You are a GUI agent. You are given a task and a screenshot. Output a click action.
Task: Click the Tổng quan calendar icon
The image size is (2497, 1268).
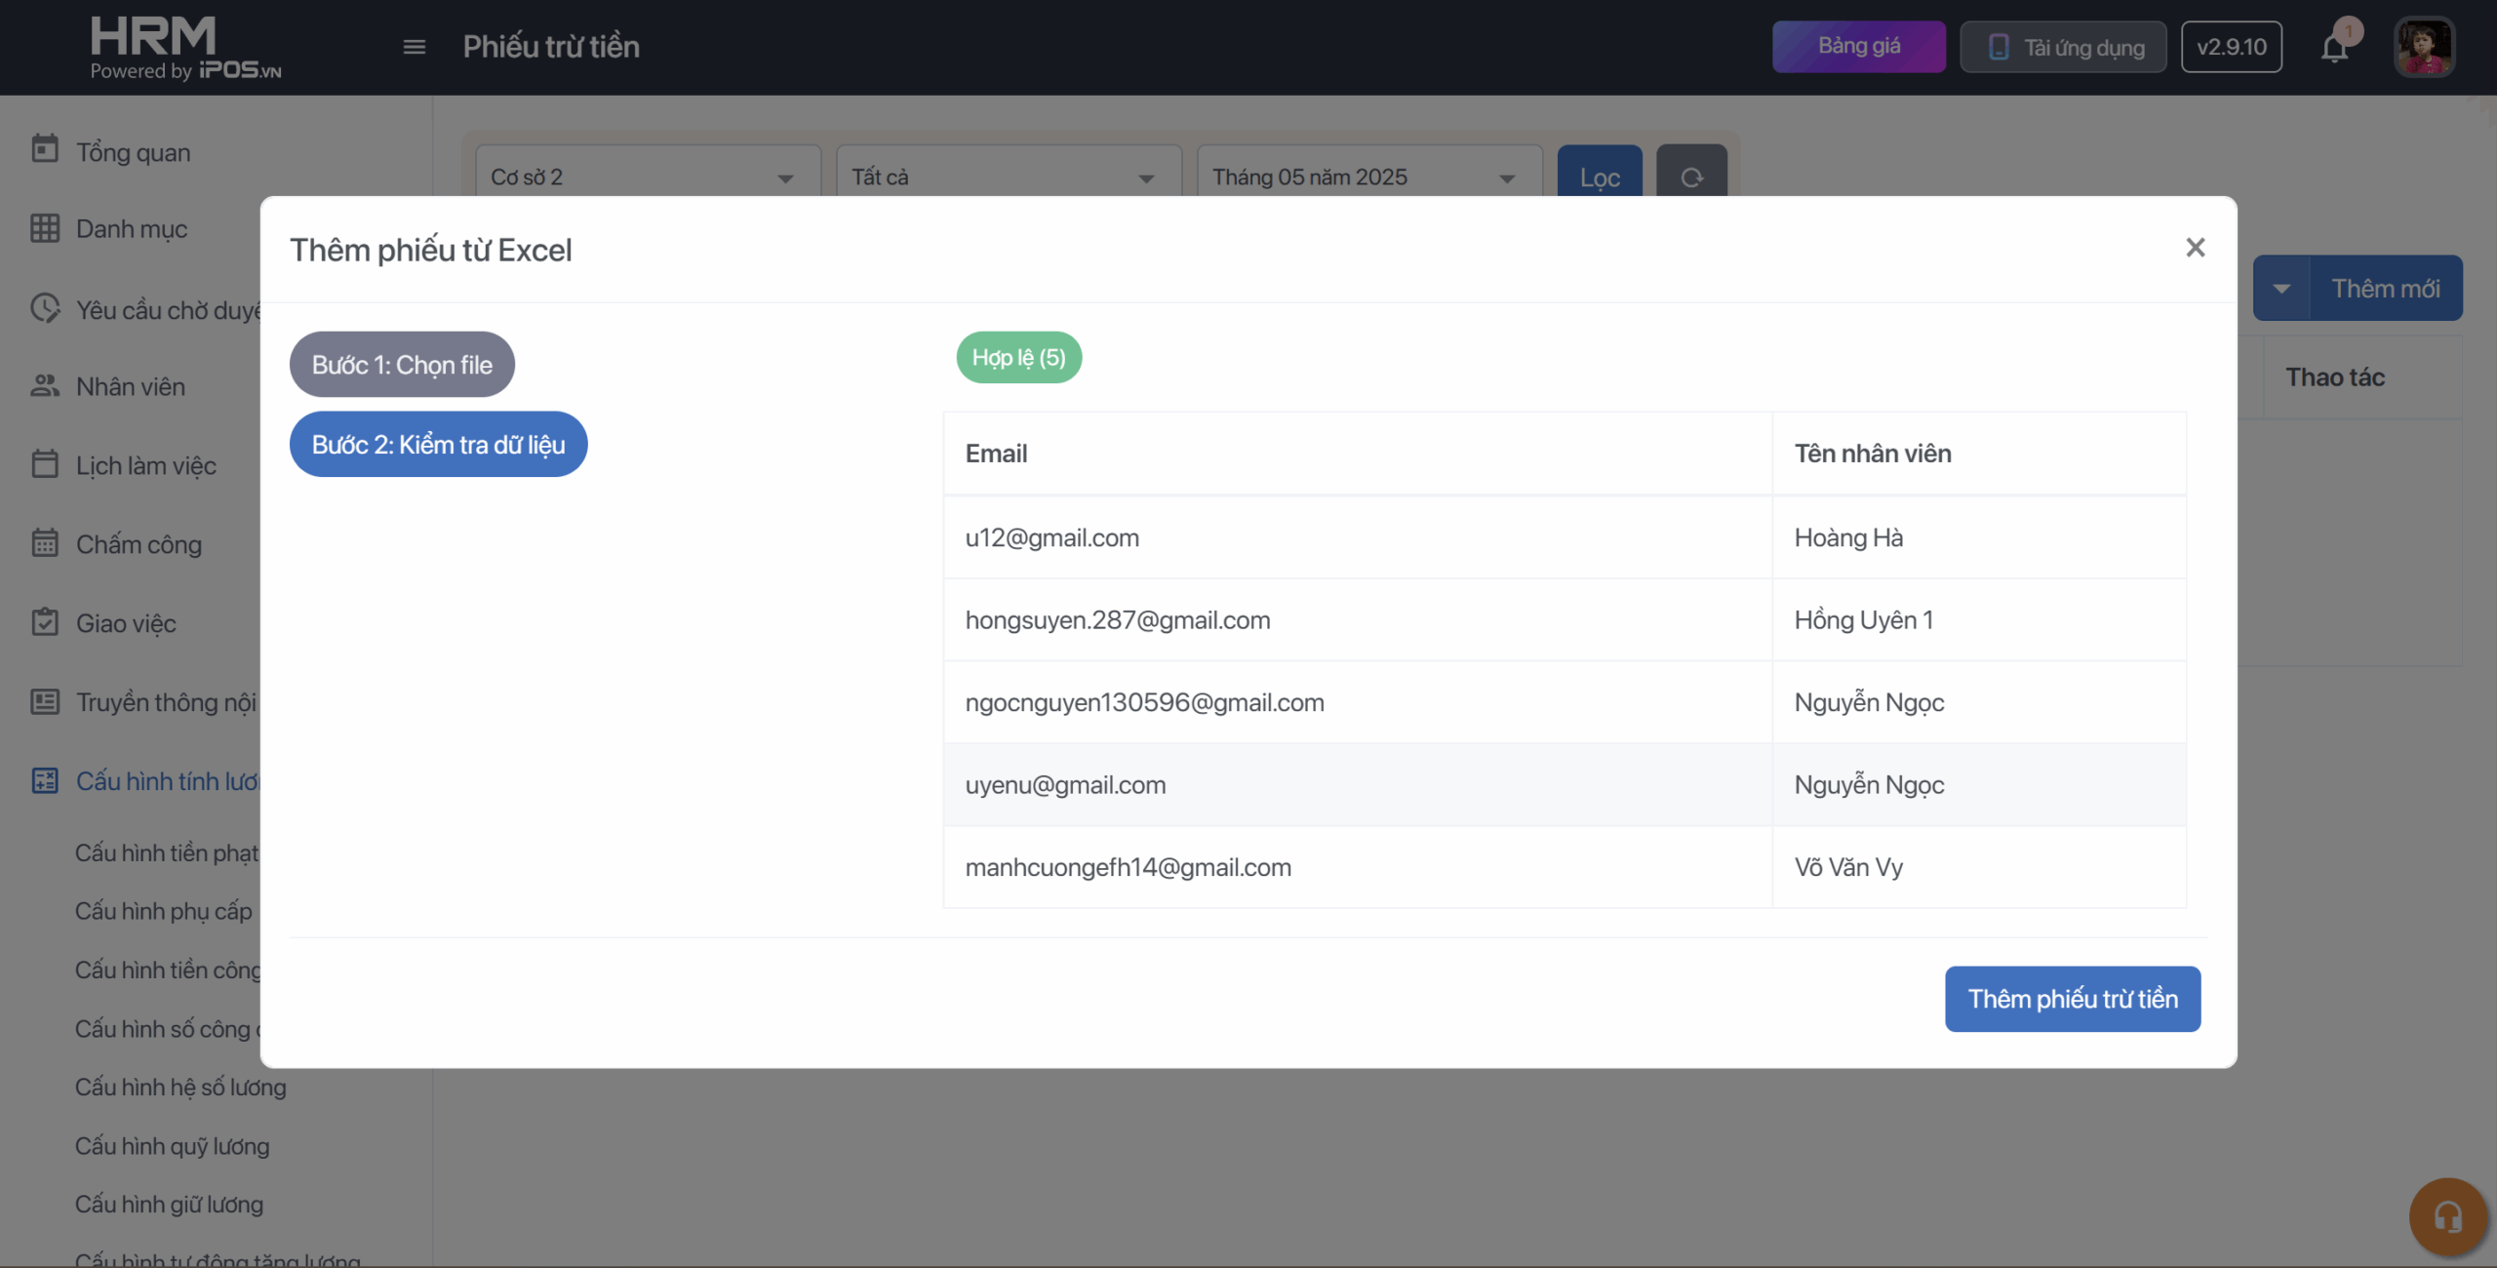pyautogui.click(x=45, y=149)
